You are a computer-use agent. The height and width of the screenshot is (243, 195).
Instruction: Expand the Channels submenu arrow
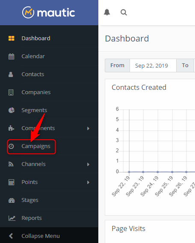pyautogui.click(x=88, y=164)
